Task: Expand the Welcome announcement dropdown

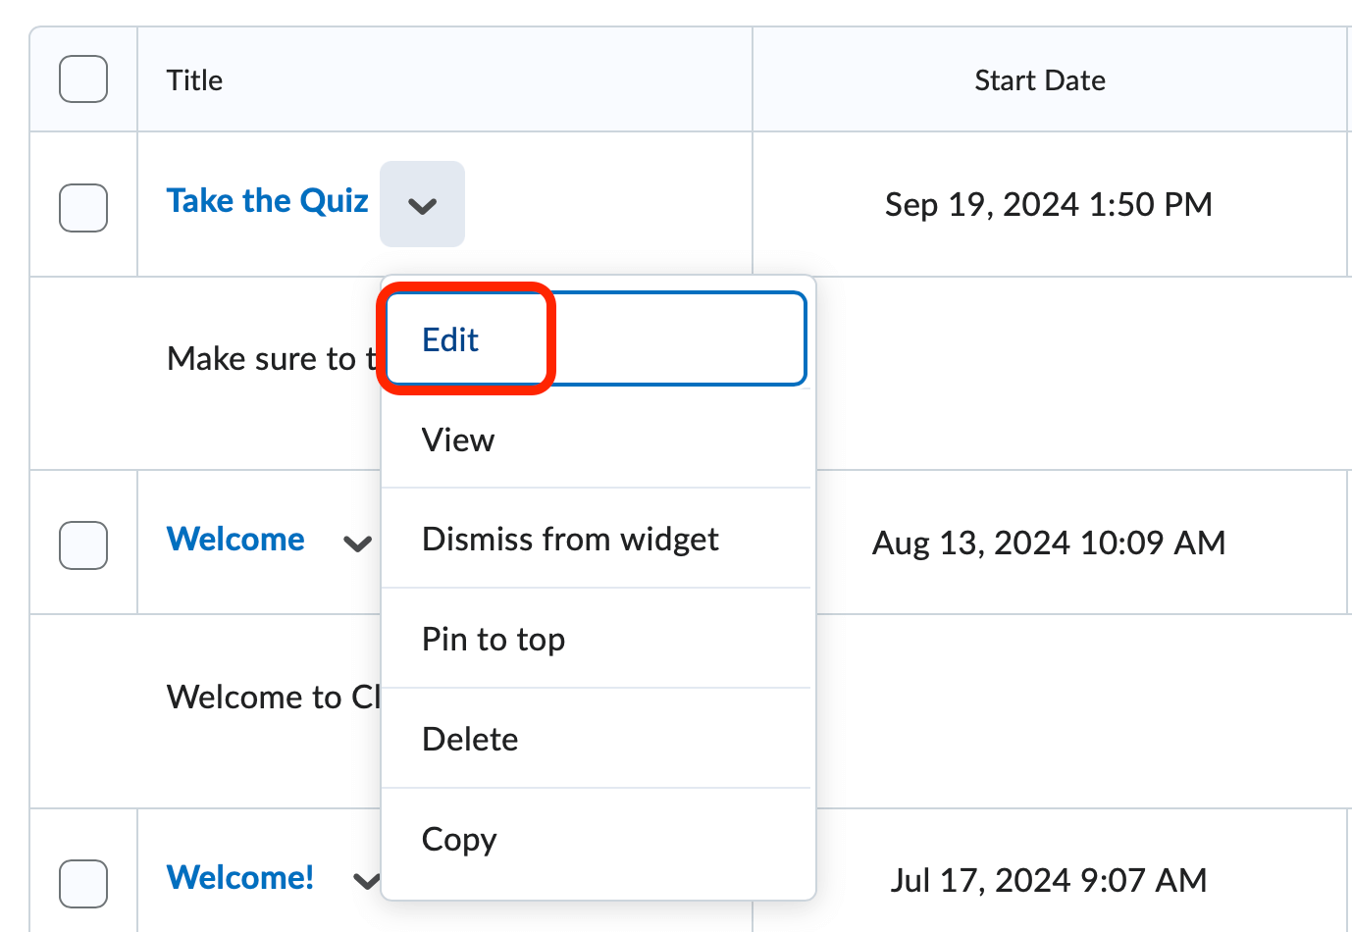Action: click(357, 543)
